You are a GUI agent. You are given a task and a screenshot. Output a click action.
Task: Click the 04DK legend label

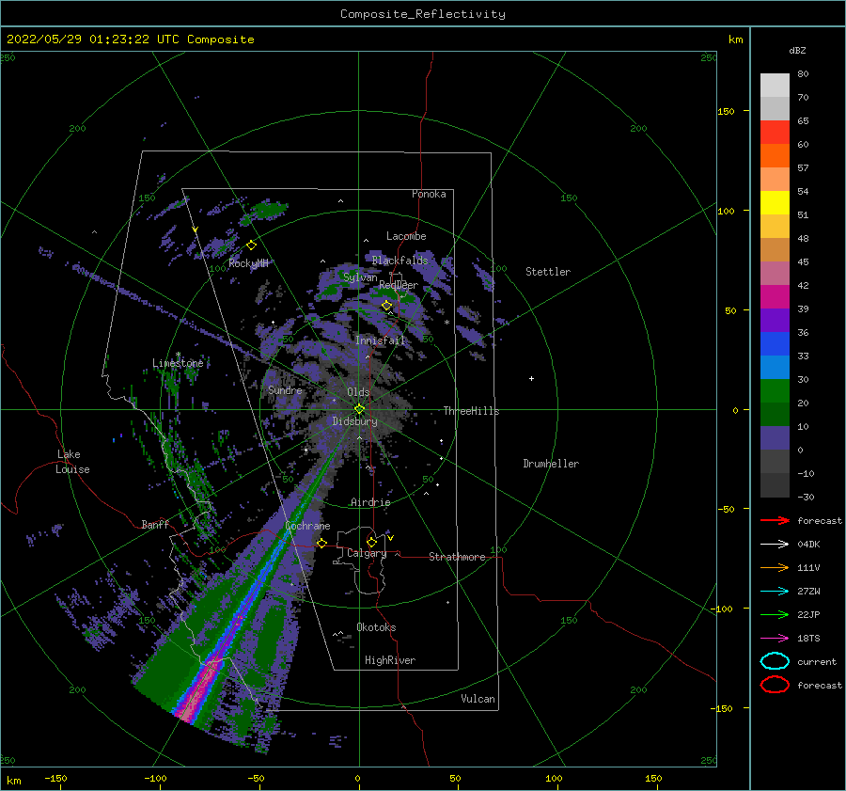pos(808,544)
